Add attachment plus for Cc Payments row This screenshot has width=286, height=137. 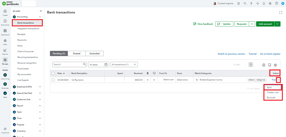[x=148, y=80]
